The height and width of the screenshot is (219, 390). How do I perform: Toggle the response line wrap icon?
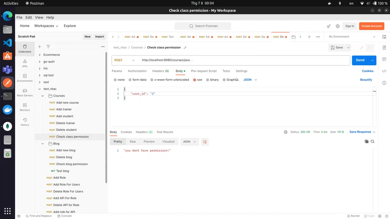point(205,141)
